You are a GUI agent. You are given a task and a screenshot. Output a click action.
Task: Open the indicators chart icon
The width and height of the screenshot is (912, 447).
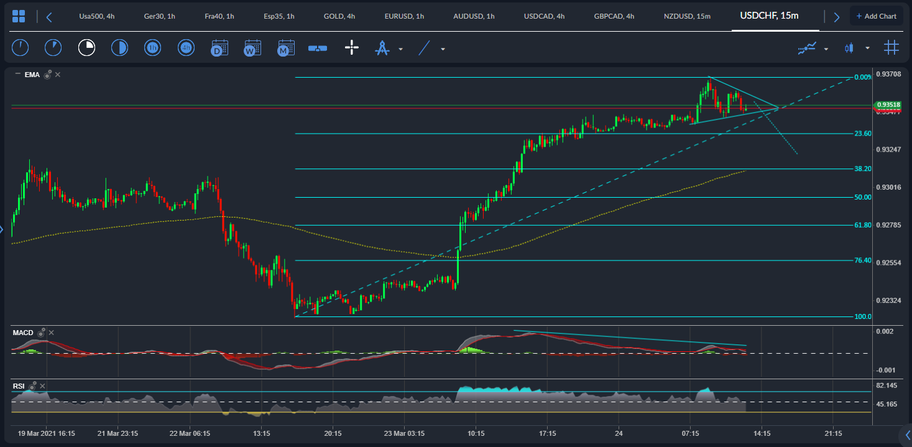pos(807,48)
